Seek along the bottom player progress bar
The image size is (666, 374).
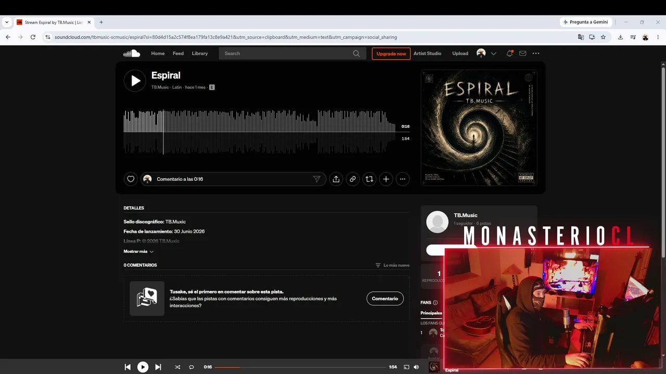tap(300, 367)
